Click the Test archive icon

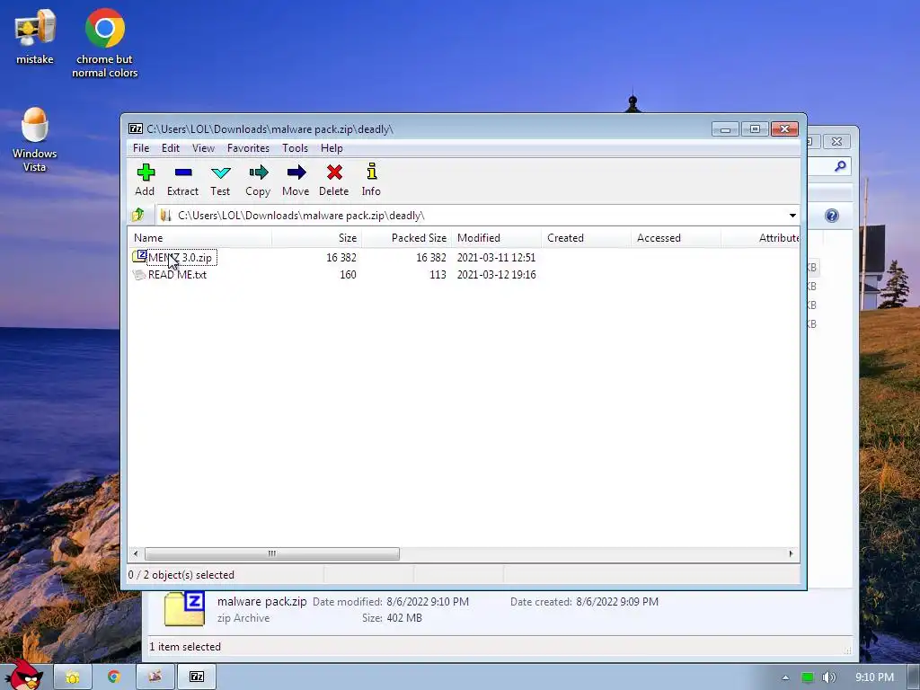point(221,172)
